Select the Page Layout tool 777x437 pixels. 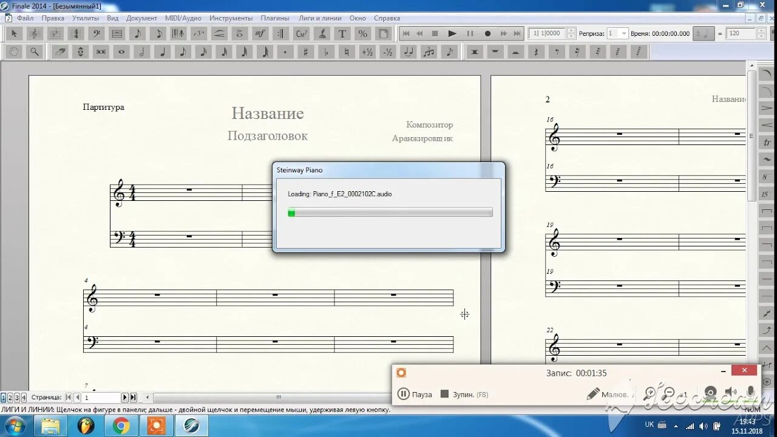click(384, 33)
